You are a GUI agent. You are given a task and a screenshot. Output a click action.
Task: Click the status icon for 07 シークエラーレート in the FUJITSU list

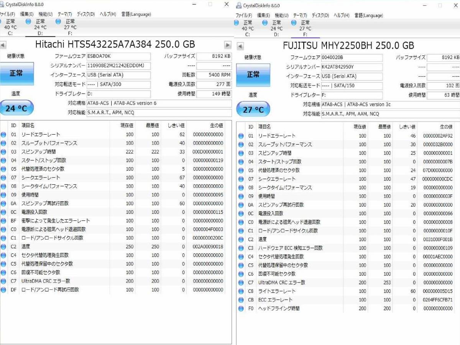click(241, 179)
